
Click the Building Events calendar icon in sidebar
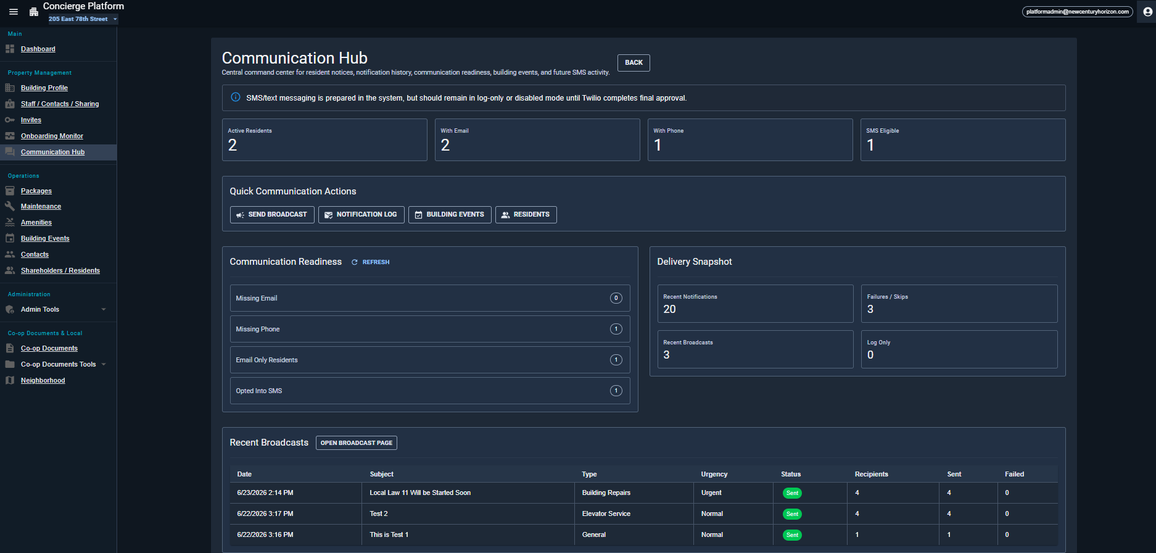coord(10,238)
